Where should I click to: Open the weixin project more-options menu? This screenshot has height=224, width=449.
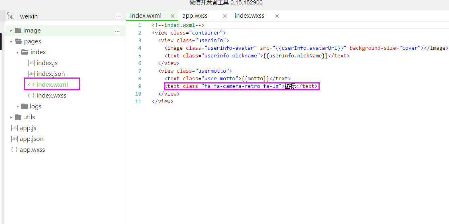tap(118, 16)
